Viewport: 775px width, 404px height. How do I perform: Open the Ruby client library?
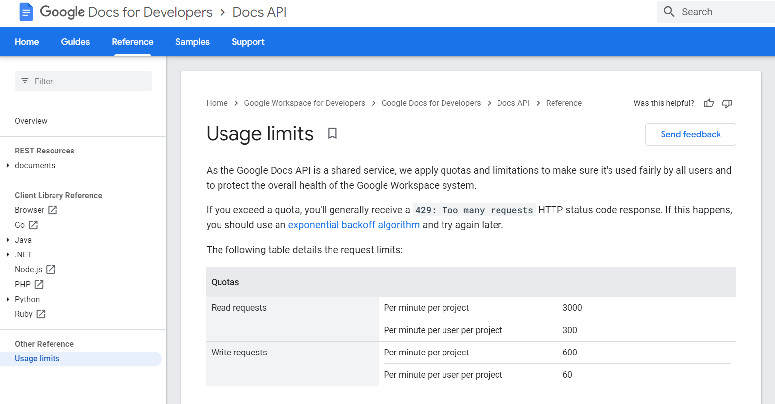(x=24, y=314)
